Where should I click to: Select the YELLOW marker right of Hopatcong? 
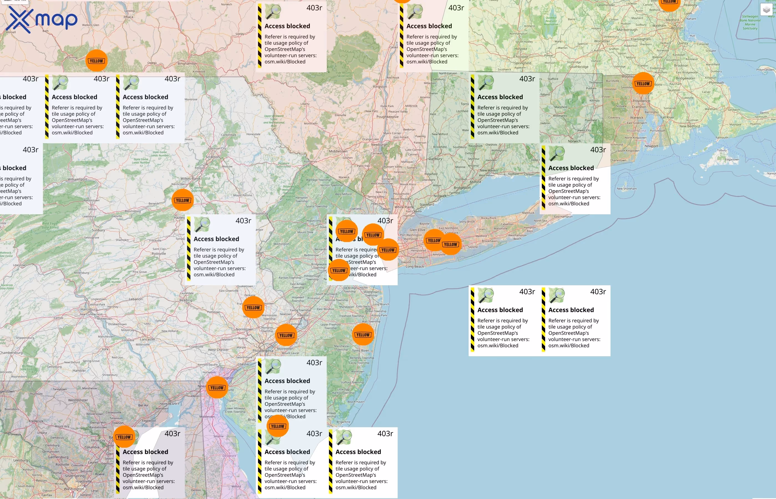(347, 231)
